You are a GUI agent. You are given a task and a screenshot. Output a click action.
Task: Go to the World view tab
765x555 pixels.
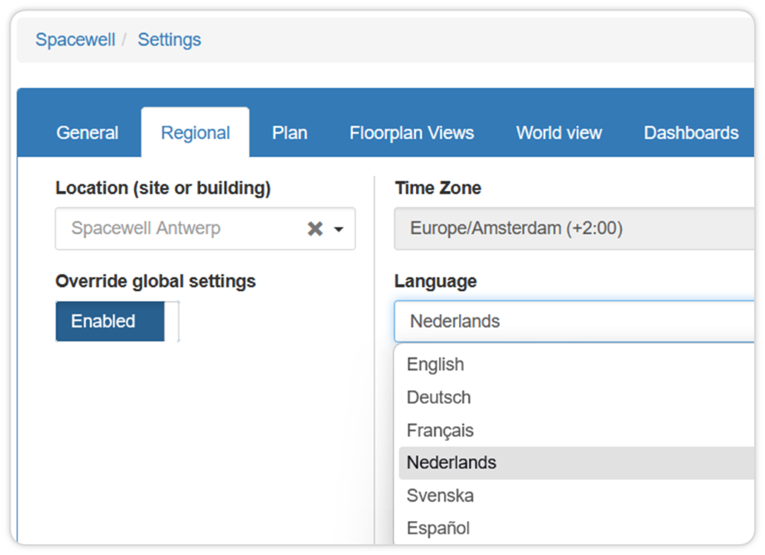[x=559, y=133]
